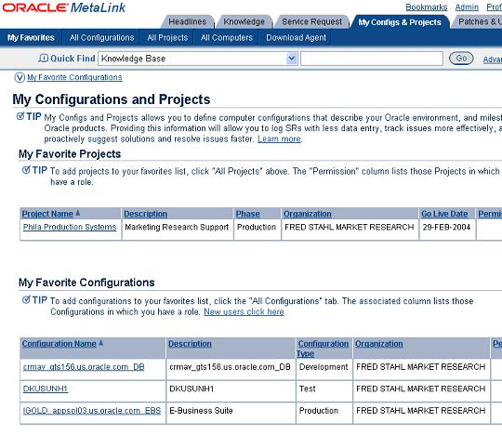Image resolution: width=502 pixels, height=435 pixels.
Task: Open DKUSUNH1 configuration link
Action: tap(46, 389)
